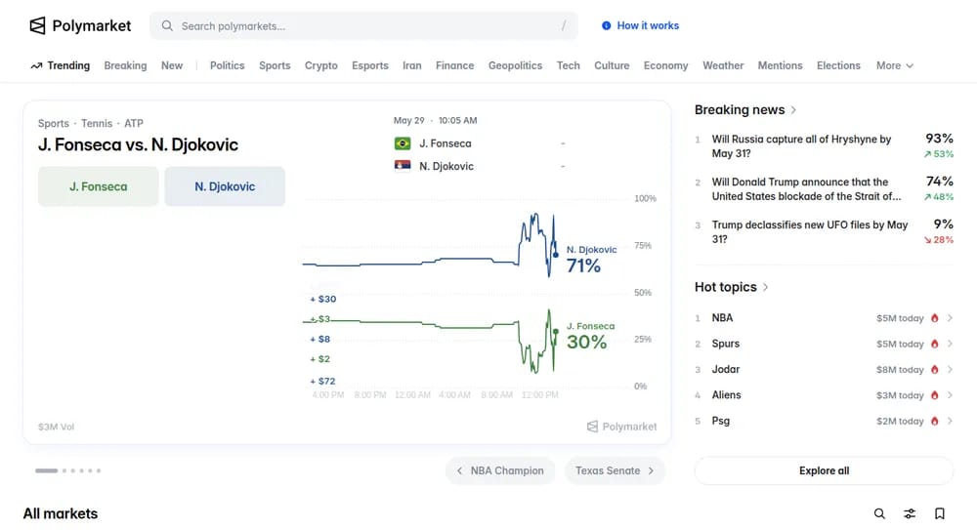Viewport: 977px width, 530px height.
Task: Open the filter sliders icon
Action: [910, 513]
